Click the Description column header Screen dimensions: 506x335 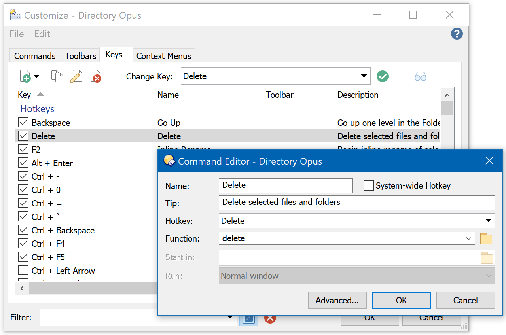[388, 95]
